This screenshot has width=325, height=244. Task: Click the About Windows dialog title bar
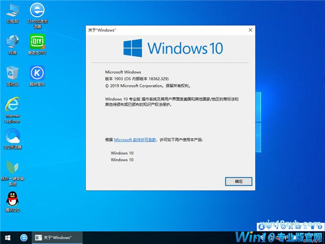click(162, 30)
